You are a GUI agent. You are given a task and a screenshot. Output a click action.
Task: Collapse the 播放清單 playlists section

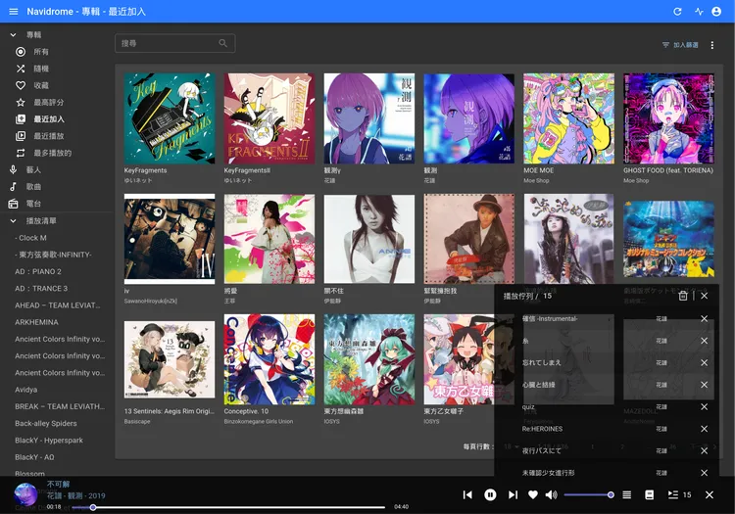point(13,221)
